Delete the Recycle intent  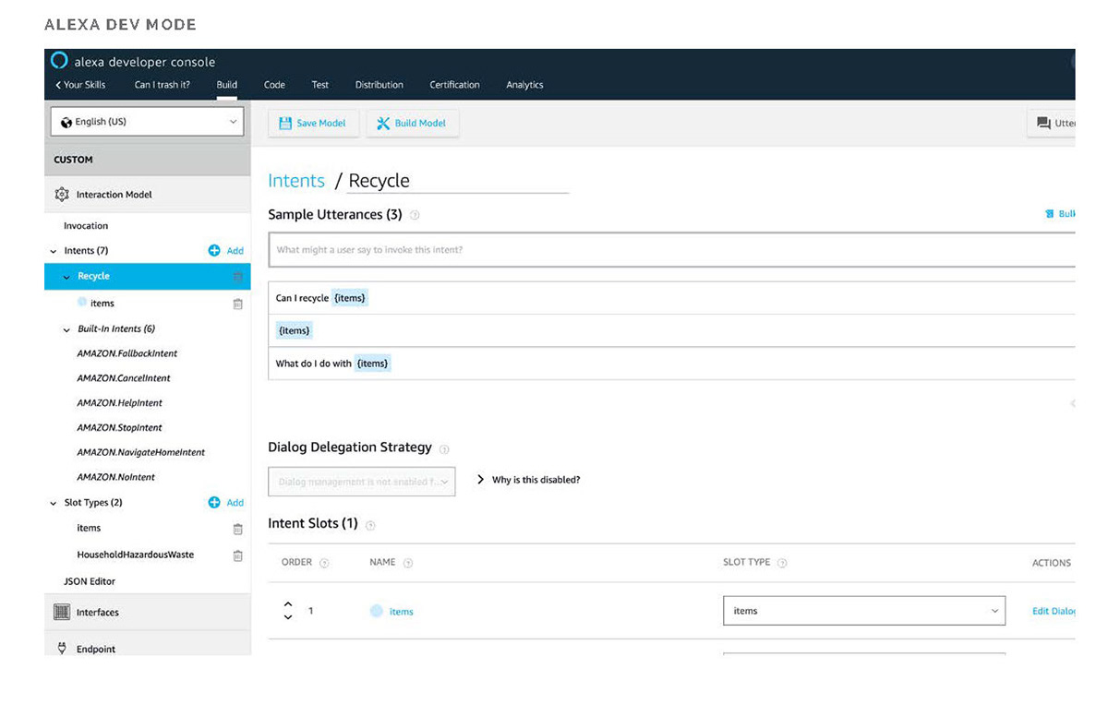[x=237, y=277]
